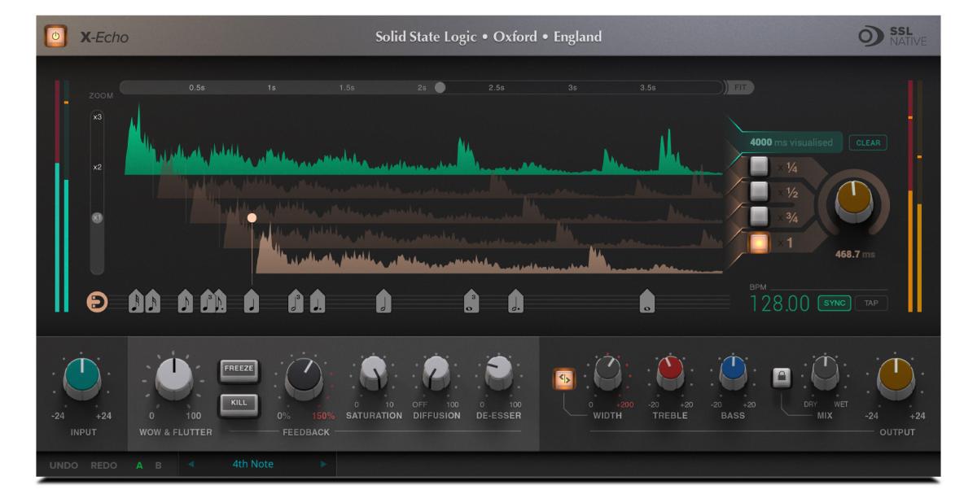Viewport: 977px width, 494px height.
Task: Select the half note triplet marker
Action: [x=296, y=302]
